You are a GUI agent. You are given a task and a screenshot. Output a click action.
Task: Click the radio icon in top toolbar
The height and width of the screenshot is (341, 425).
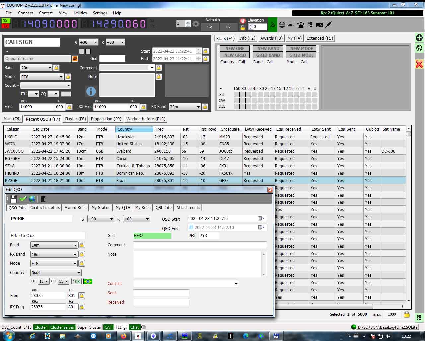(319, 25)
